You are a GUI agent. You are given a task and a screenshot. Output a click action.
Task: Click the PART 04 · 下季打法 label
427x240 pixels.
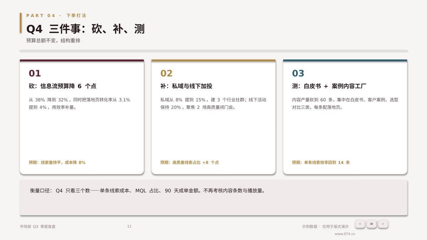(56, 16)
